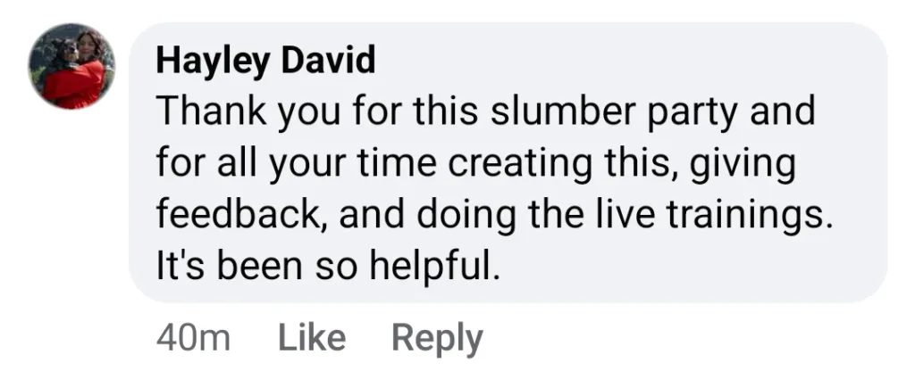Open the 40m comment timestamp
915x379 pixels.
click(x=193, y=339)
